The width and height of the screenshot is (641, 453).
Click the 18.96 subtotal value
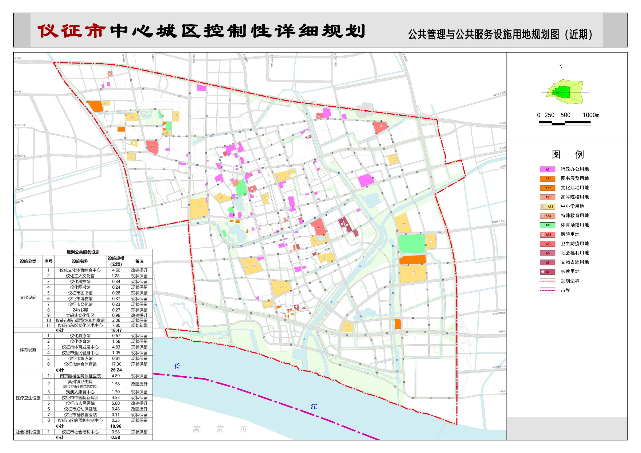click(x=116, y=426)
